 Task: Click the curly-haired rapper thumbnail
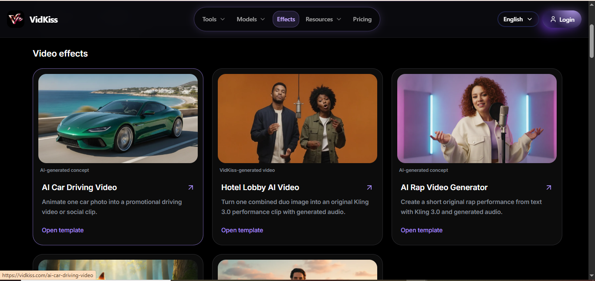(477, 118)
